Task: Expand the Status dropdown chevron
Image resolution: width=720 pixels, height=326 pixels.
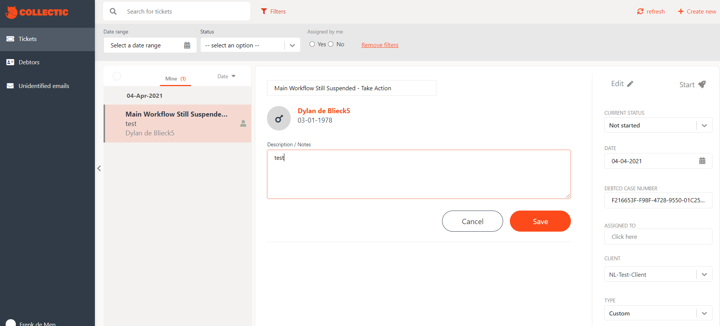Action: point(292,45)
